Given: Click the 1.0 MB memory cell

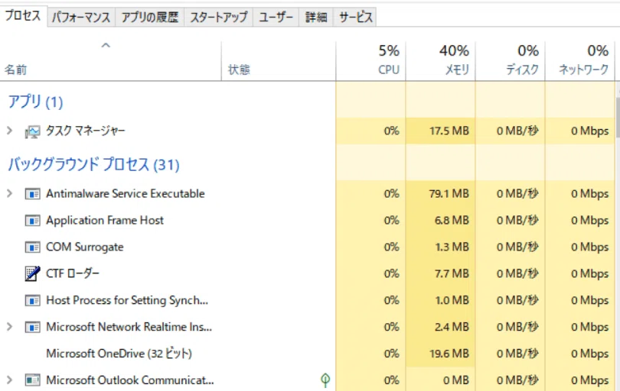Looking at the screenshot, I should (x=440, y=300).
